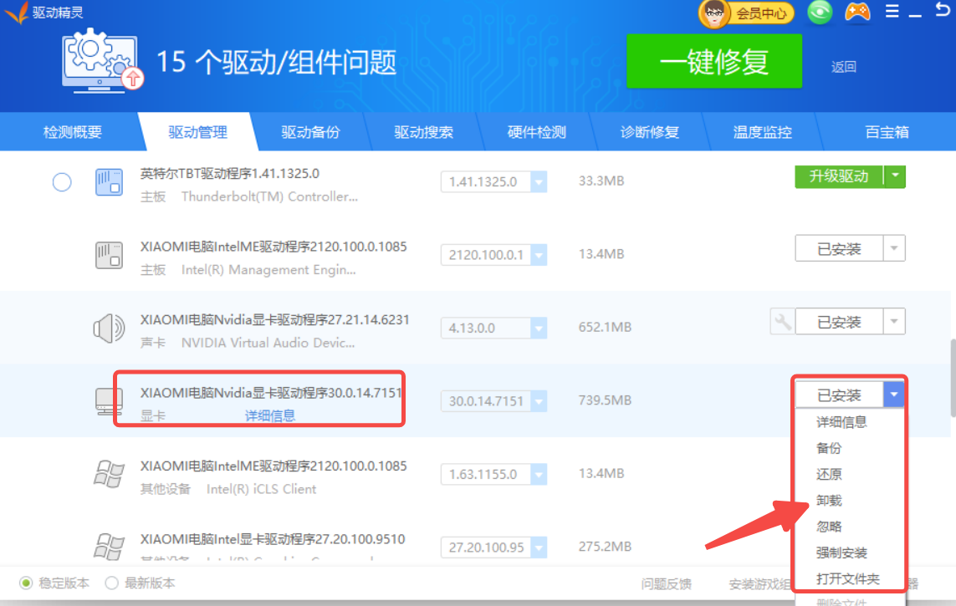Click the 详细信息 link under Nvidia driver
Image resolution: width=956 pixels, height=606 pixels.
point(269,415)
